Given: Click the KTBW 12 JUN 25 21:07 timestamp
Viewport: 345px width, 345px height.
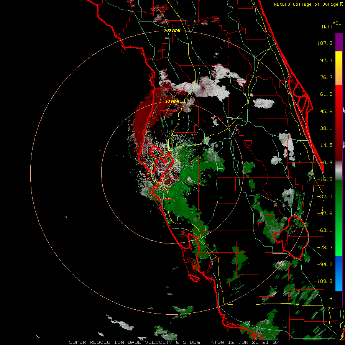Looking at the screenshot, I should pos(245,342).
